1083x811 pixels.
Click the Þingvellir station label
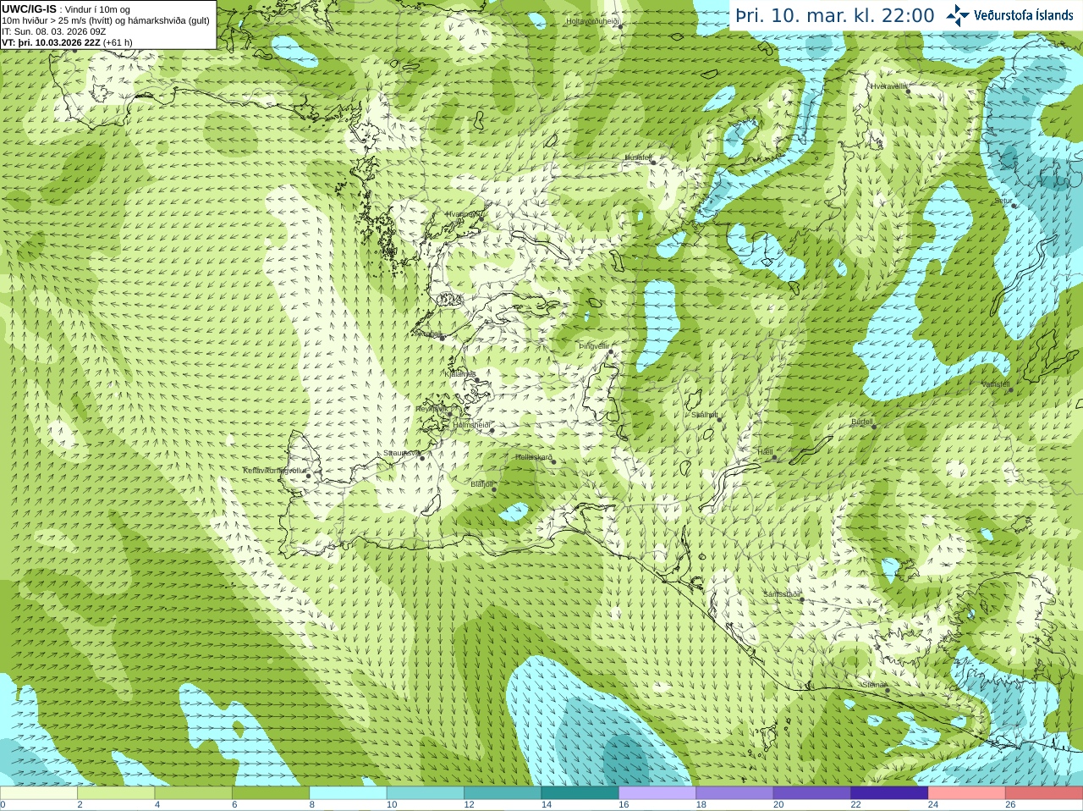click(594, 346)
